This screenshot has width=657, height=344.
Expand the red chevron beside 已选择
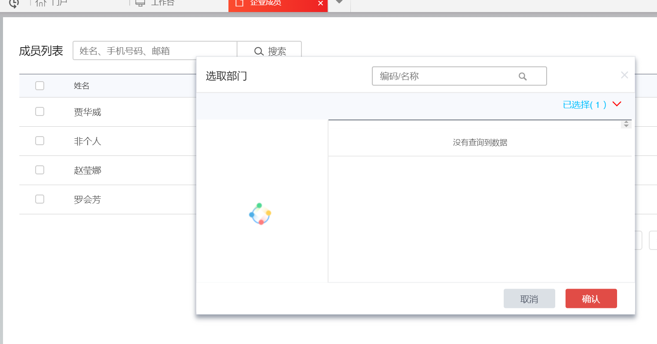coord(617,104)
